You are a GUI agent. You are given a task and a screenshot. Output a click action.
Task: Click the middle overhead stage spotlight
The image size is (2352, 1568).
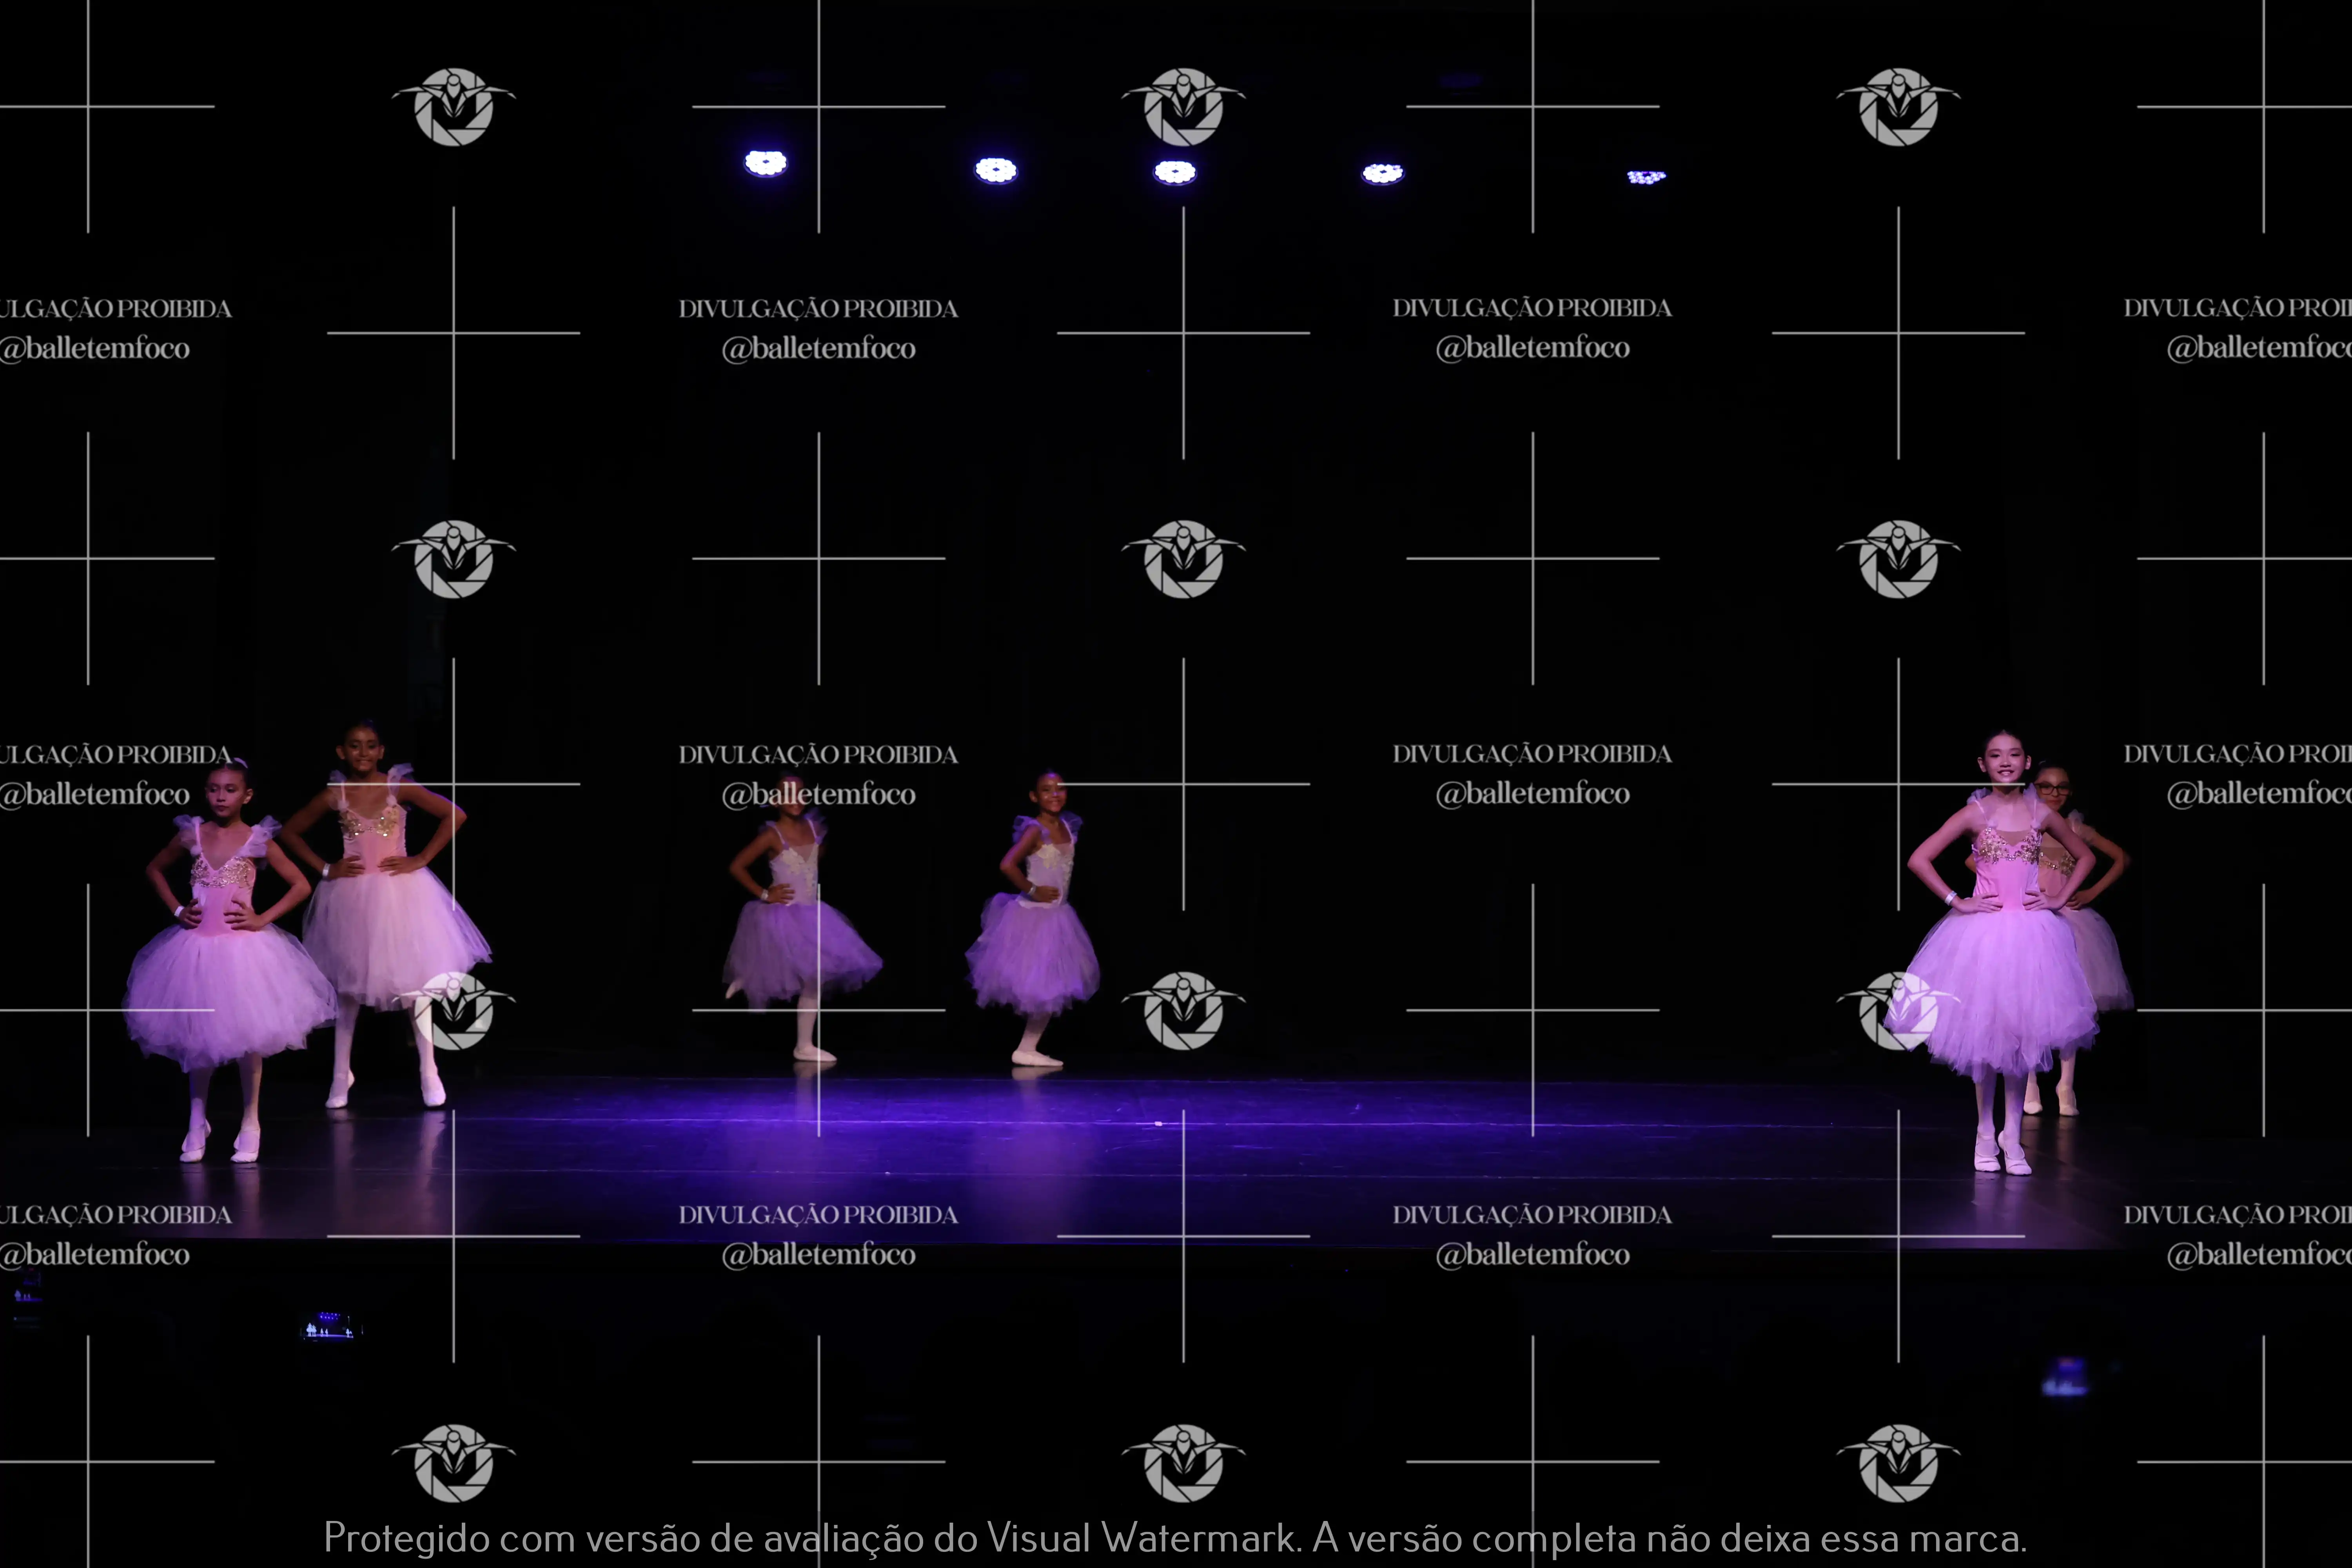click(1174, 172)
